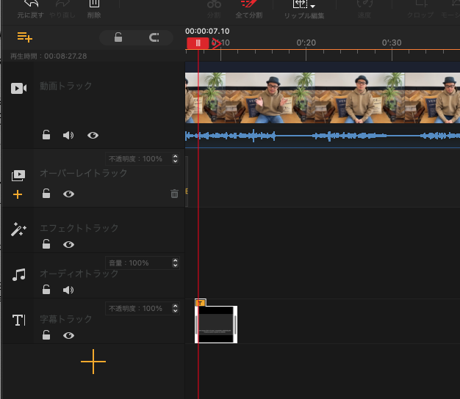Screen dimensions: 460x399
Task: Delete the overlay track with trash icon
Action: click(174, 194)
